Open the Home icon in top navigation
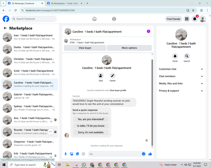The width and height of the screenshot is (211, 168). (95, 19)
